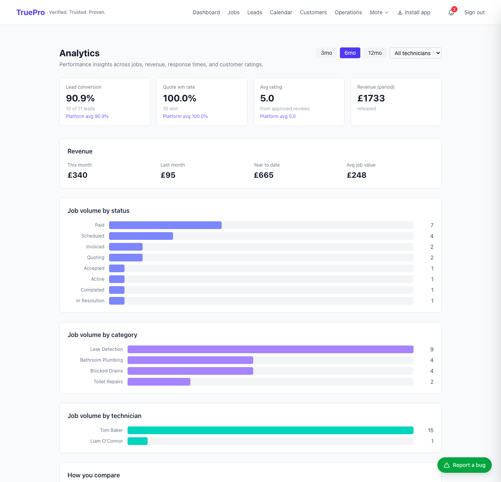Open the All technicians dropdown
501x482 pixels.
415,53
